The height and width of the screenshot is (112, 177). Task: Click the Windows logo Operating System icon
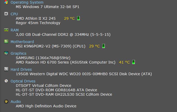click(x=6, y=2)
